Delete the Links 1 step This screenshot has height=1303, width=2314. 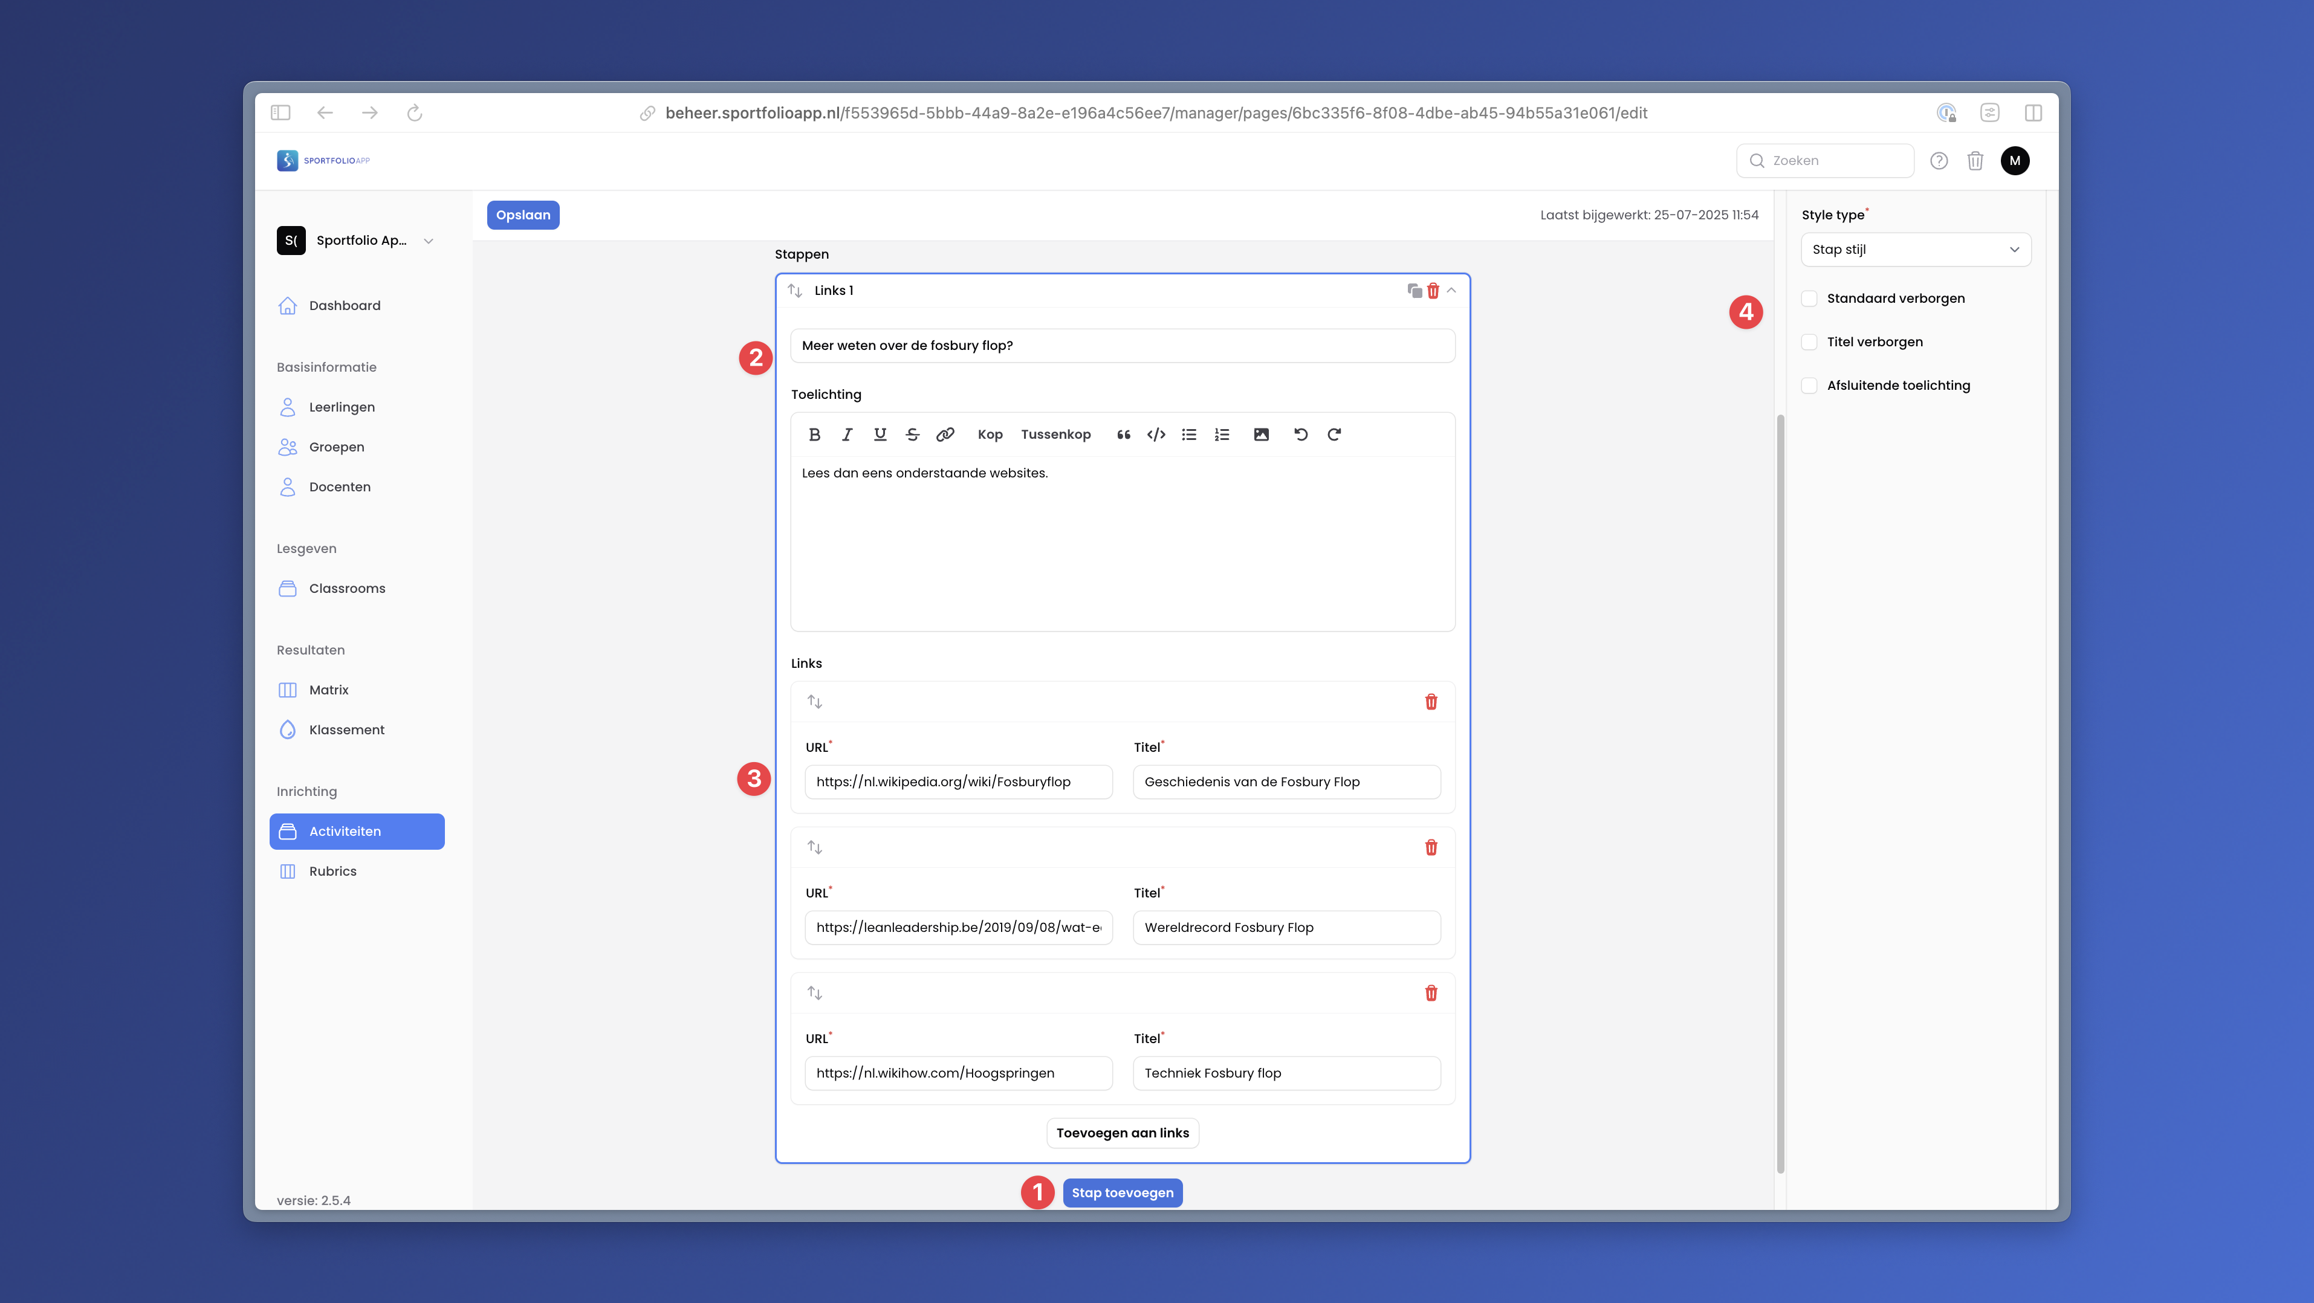pos(1433,290)
